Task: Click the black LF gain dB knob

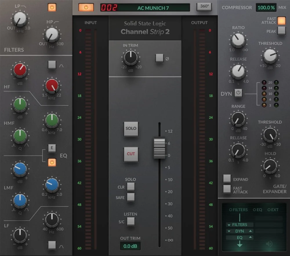Action: pos(20,235)
